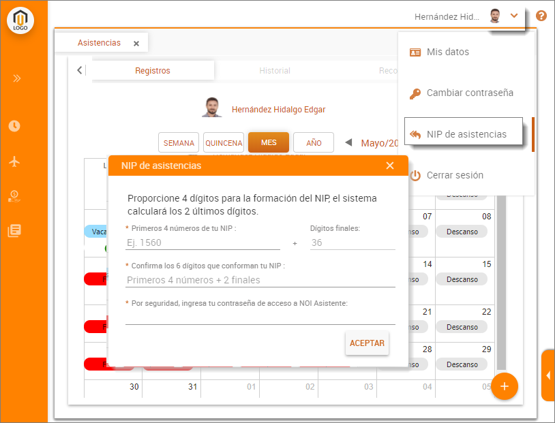Image resolution: width=555 pixels, height=423 pixels.
Task: Click the hand with coin icon
Action: click(14, 196)
